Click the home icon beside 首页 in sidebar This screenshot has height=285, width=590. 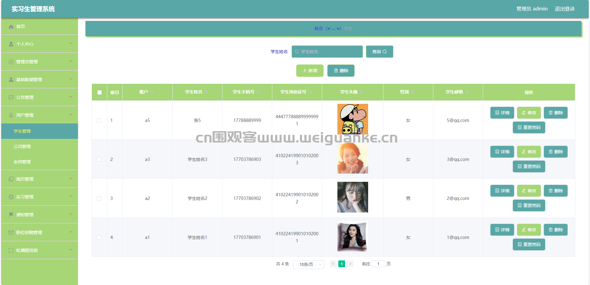click(x=11, y=27)
